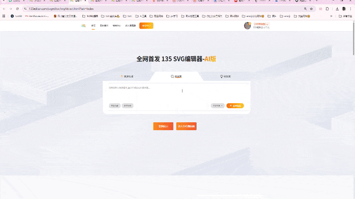355x199 pixels.
Task: Open the bookmarks folder labeled emoji
Action: tap(285, 16)
